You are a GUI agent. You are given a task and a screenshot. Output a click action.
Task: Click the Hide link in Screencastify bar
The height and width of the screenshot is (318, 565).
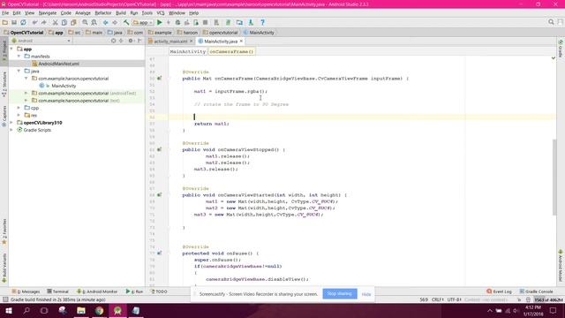(366, 294)
